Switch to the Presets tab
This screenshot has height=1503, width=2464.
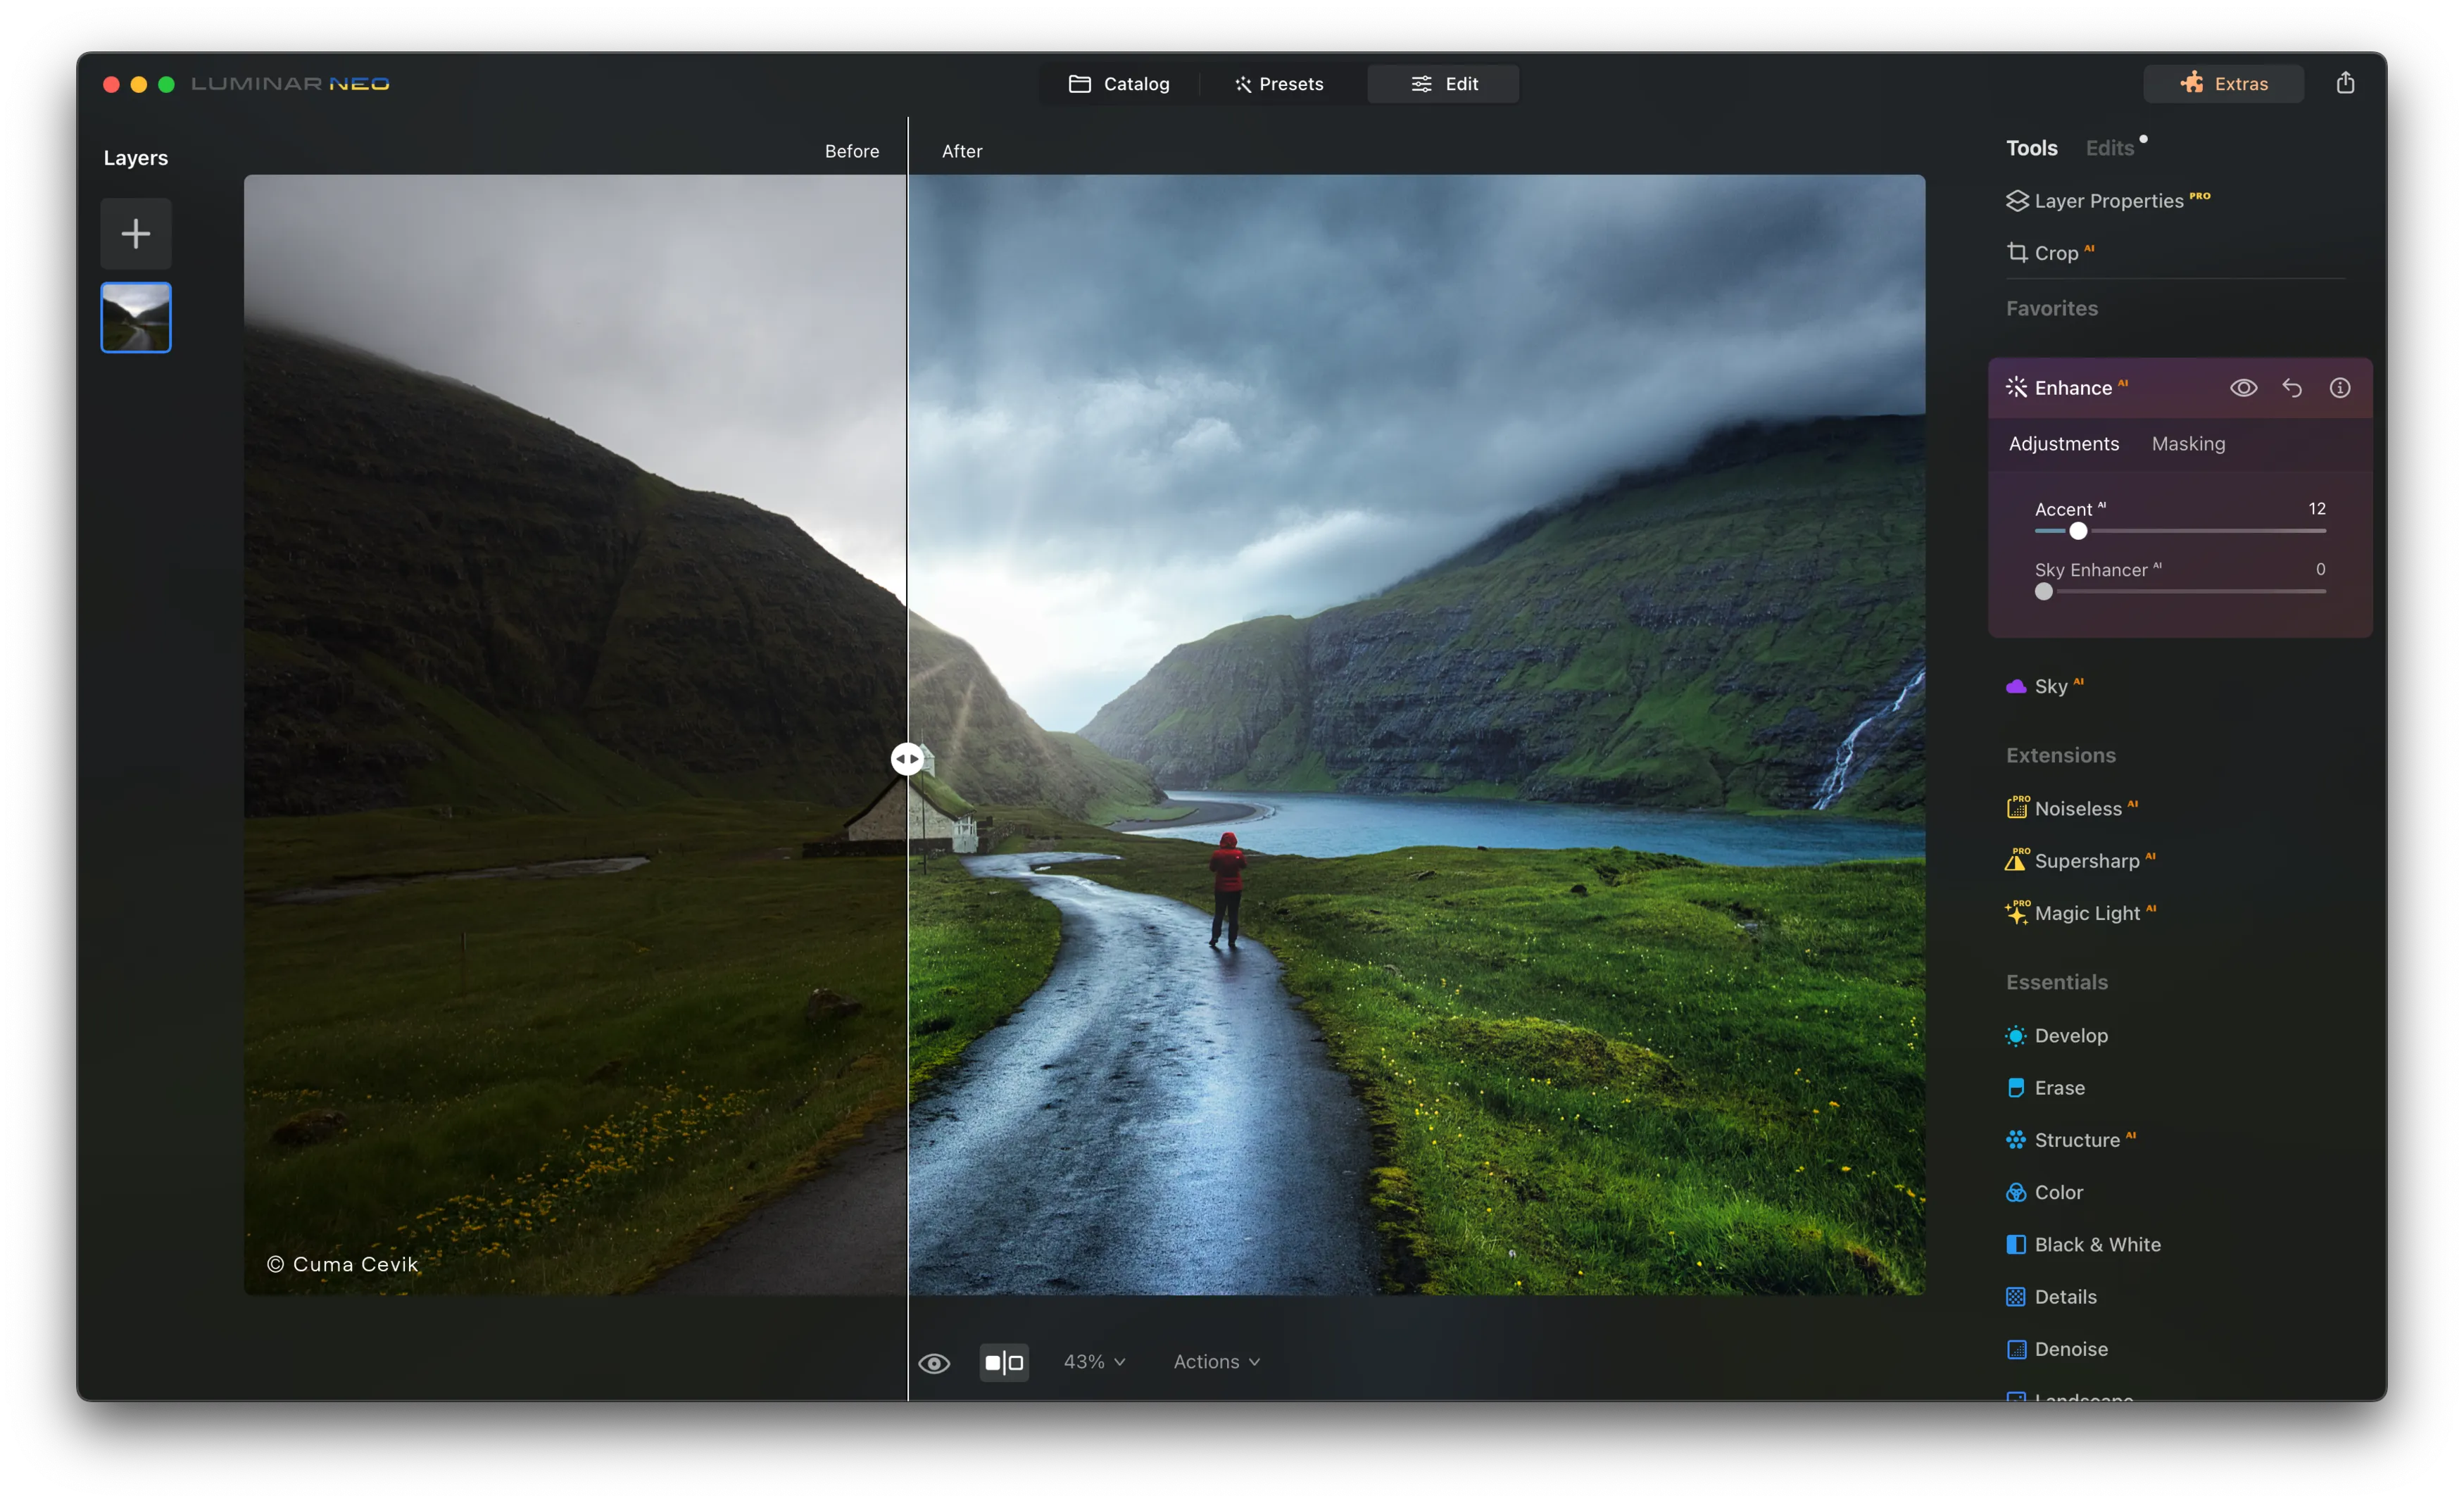click(x=1279, y=84)
